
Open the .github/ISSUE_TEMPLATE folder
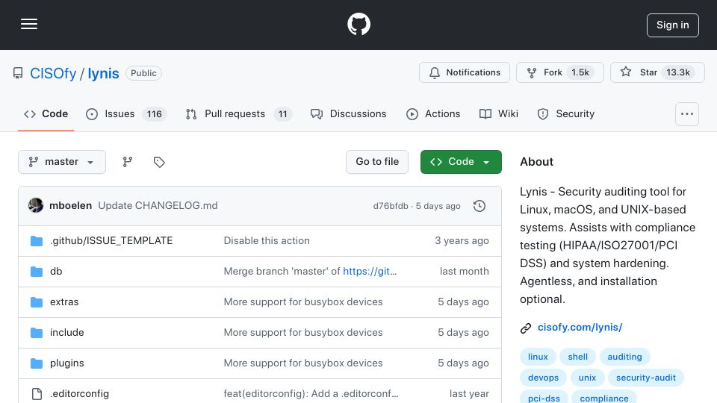(x=111, y=241)
